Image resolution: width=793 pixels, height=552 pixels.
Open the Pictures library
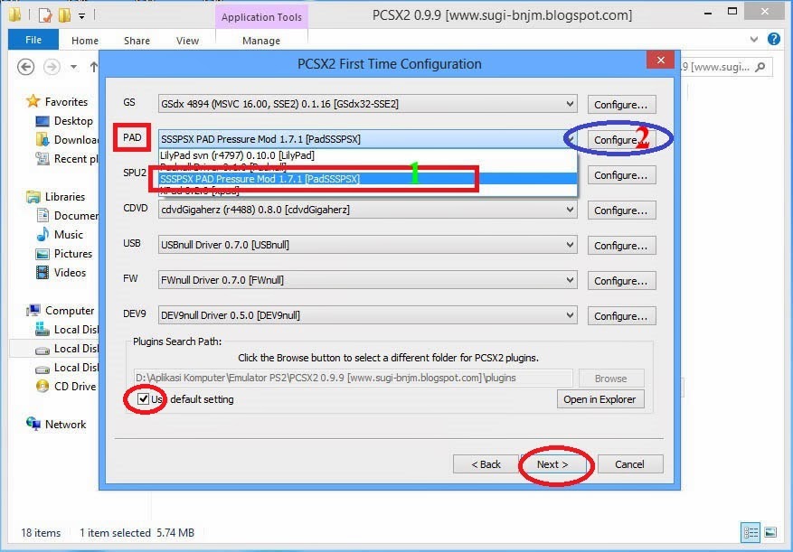pyautogui.click(x=73, y=253)
